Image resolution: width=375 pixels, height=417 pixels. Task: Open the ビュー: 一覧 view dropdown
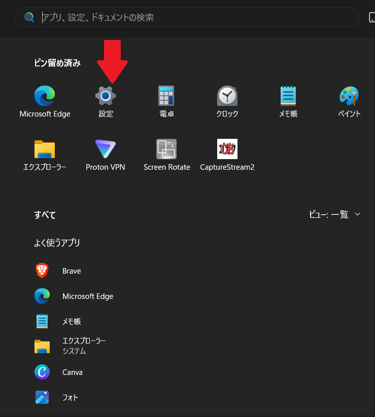pos(335,214)
